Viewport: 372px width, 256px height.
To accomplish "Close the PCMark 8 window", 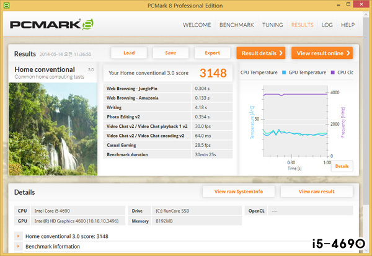I will 361,4.
